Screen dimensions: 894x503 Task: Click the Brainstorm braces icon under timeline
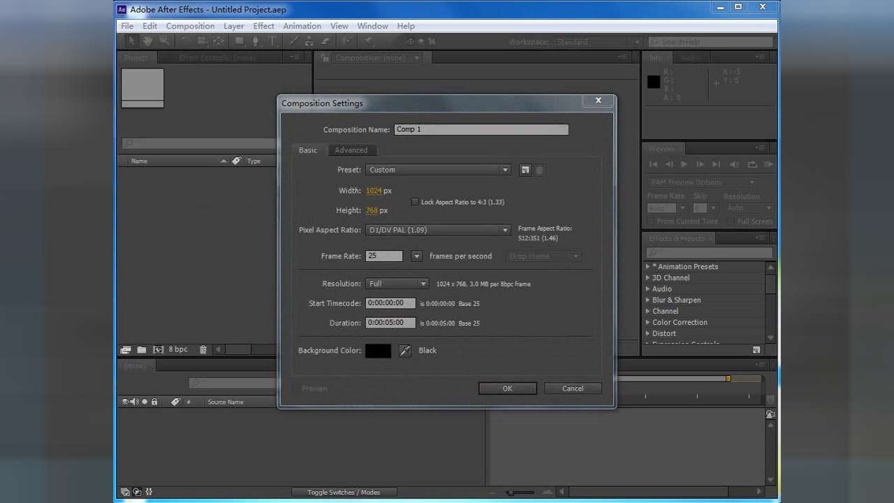tap(149, 492)
